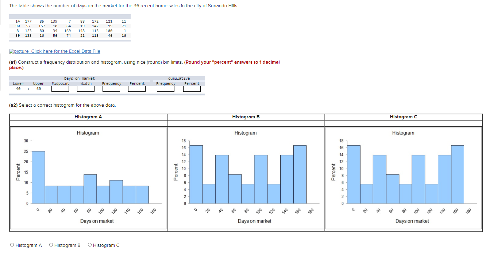Screen dimensions: 497x276
Task: Select the Histogram C radio button
Action: pyautogui.click(x=89, y=244)
